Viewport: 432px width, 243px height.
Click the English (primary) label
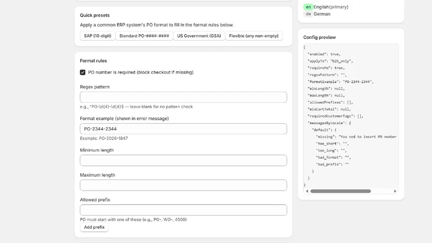click(331, 7)
